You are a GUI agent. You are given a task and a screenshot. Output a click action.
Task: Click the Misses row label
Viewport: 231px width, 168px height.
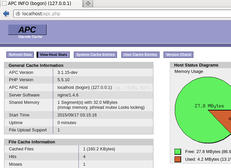point(16,164)
